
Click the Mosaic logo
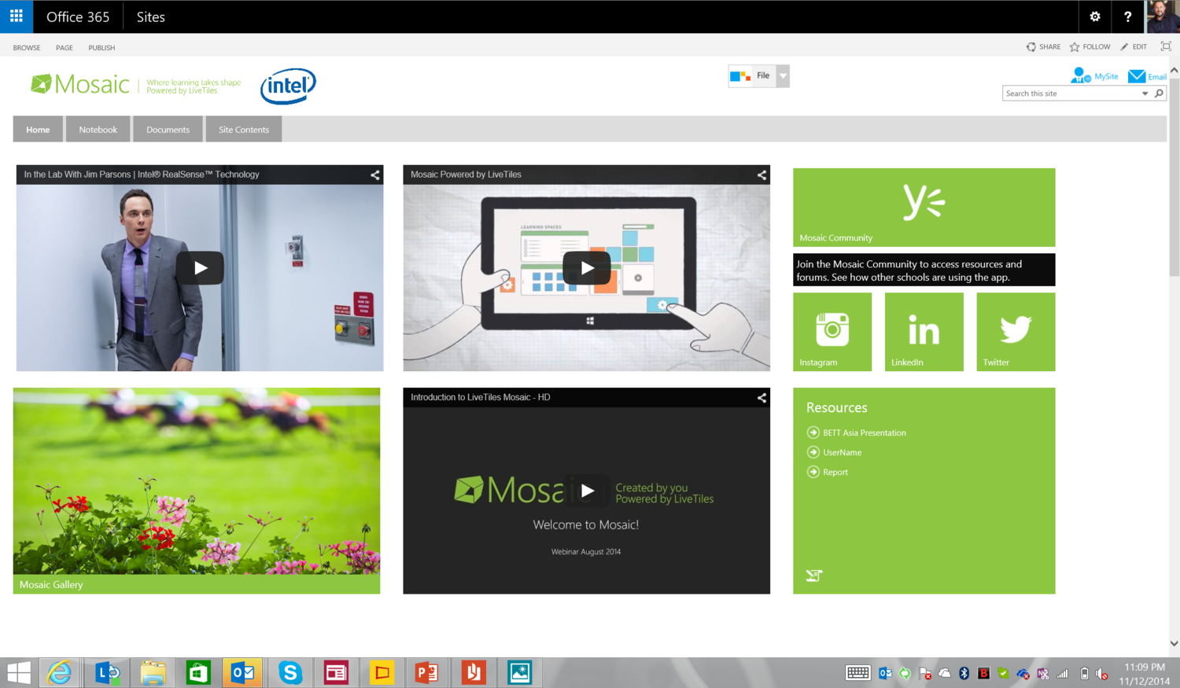79,84
